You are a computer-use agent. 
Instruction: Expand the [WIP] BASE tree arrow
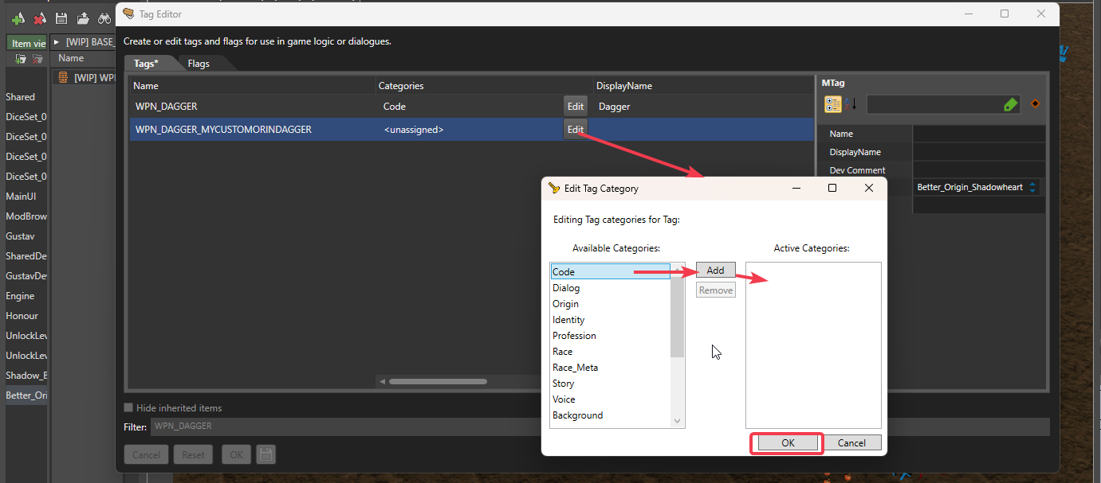57,42
